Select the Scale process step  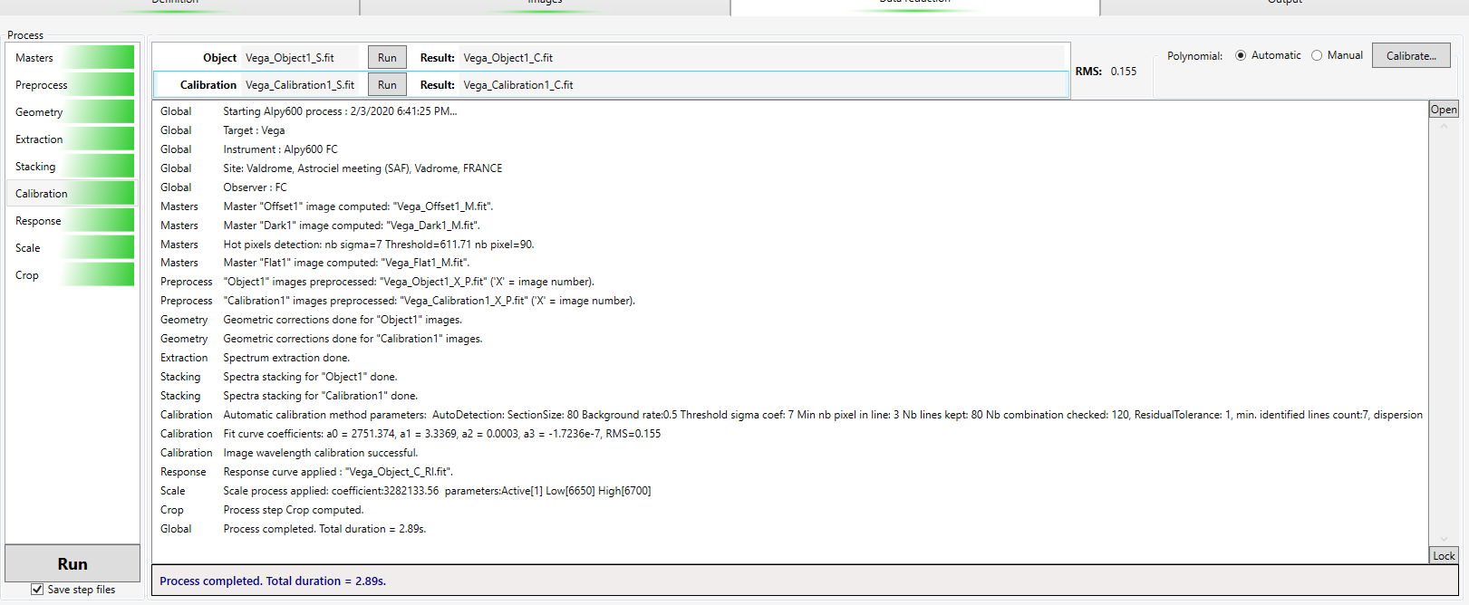[71, 248]
